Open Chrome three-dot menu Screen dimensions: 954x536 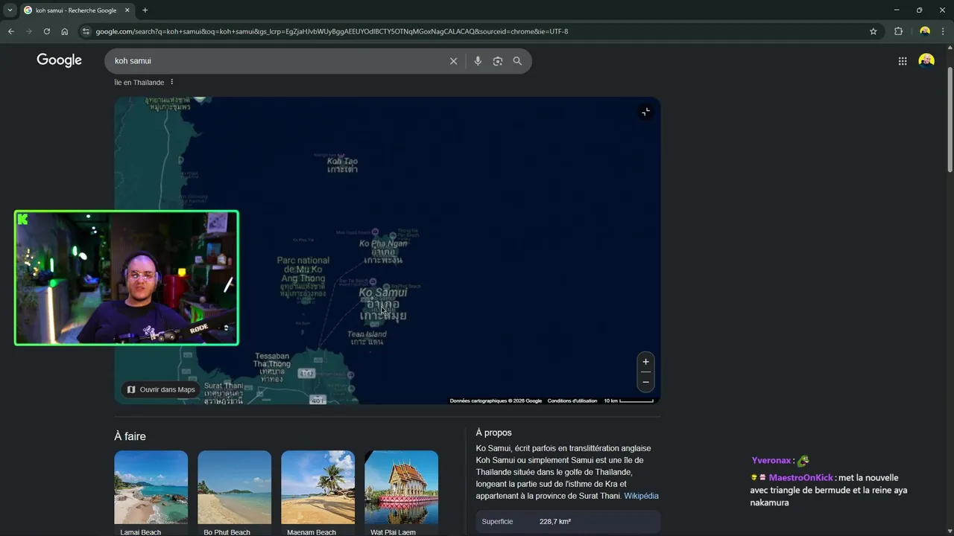[x=943, y=31]
